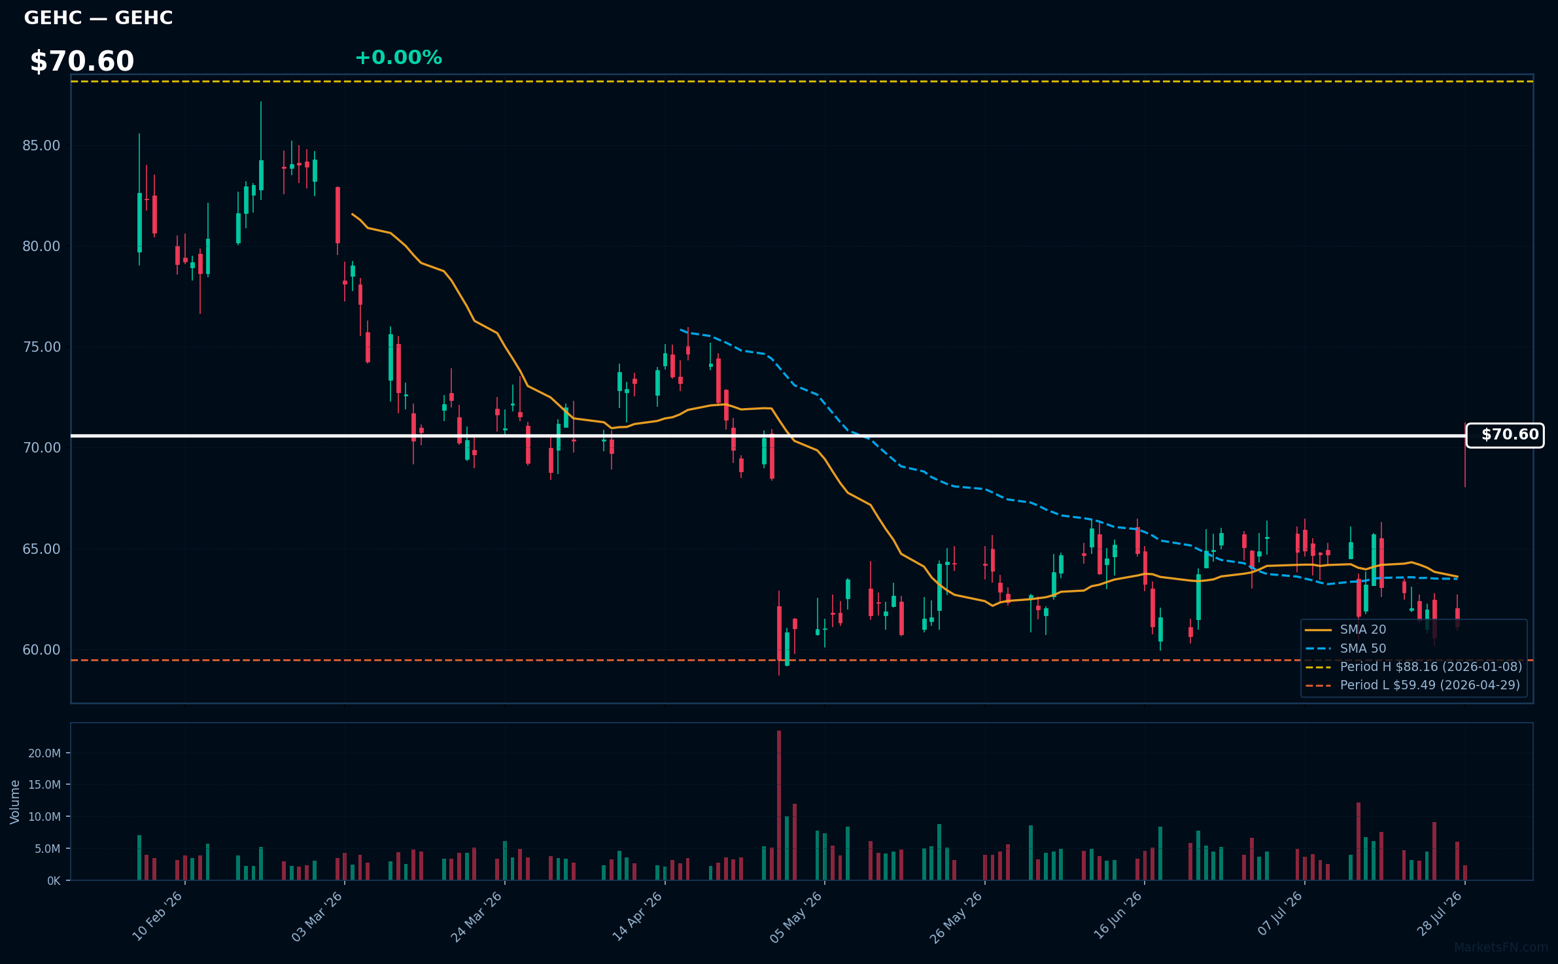Click the 20.0M volume axis label

44,753
